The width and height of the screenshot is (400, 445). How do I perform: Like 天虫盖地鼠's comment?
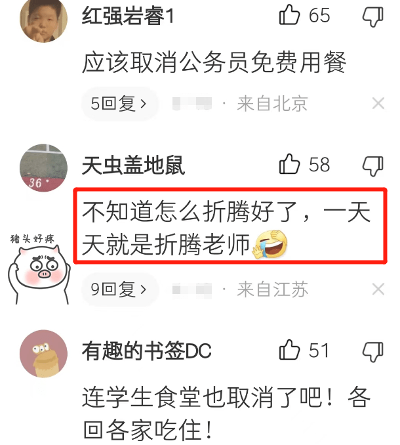pyautogui.click(x=289, y=164)
